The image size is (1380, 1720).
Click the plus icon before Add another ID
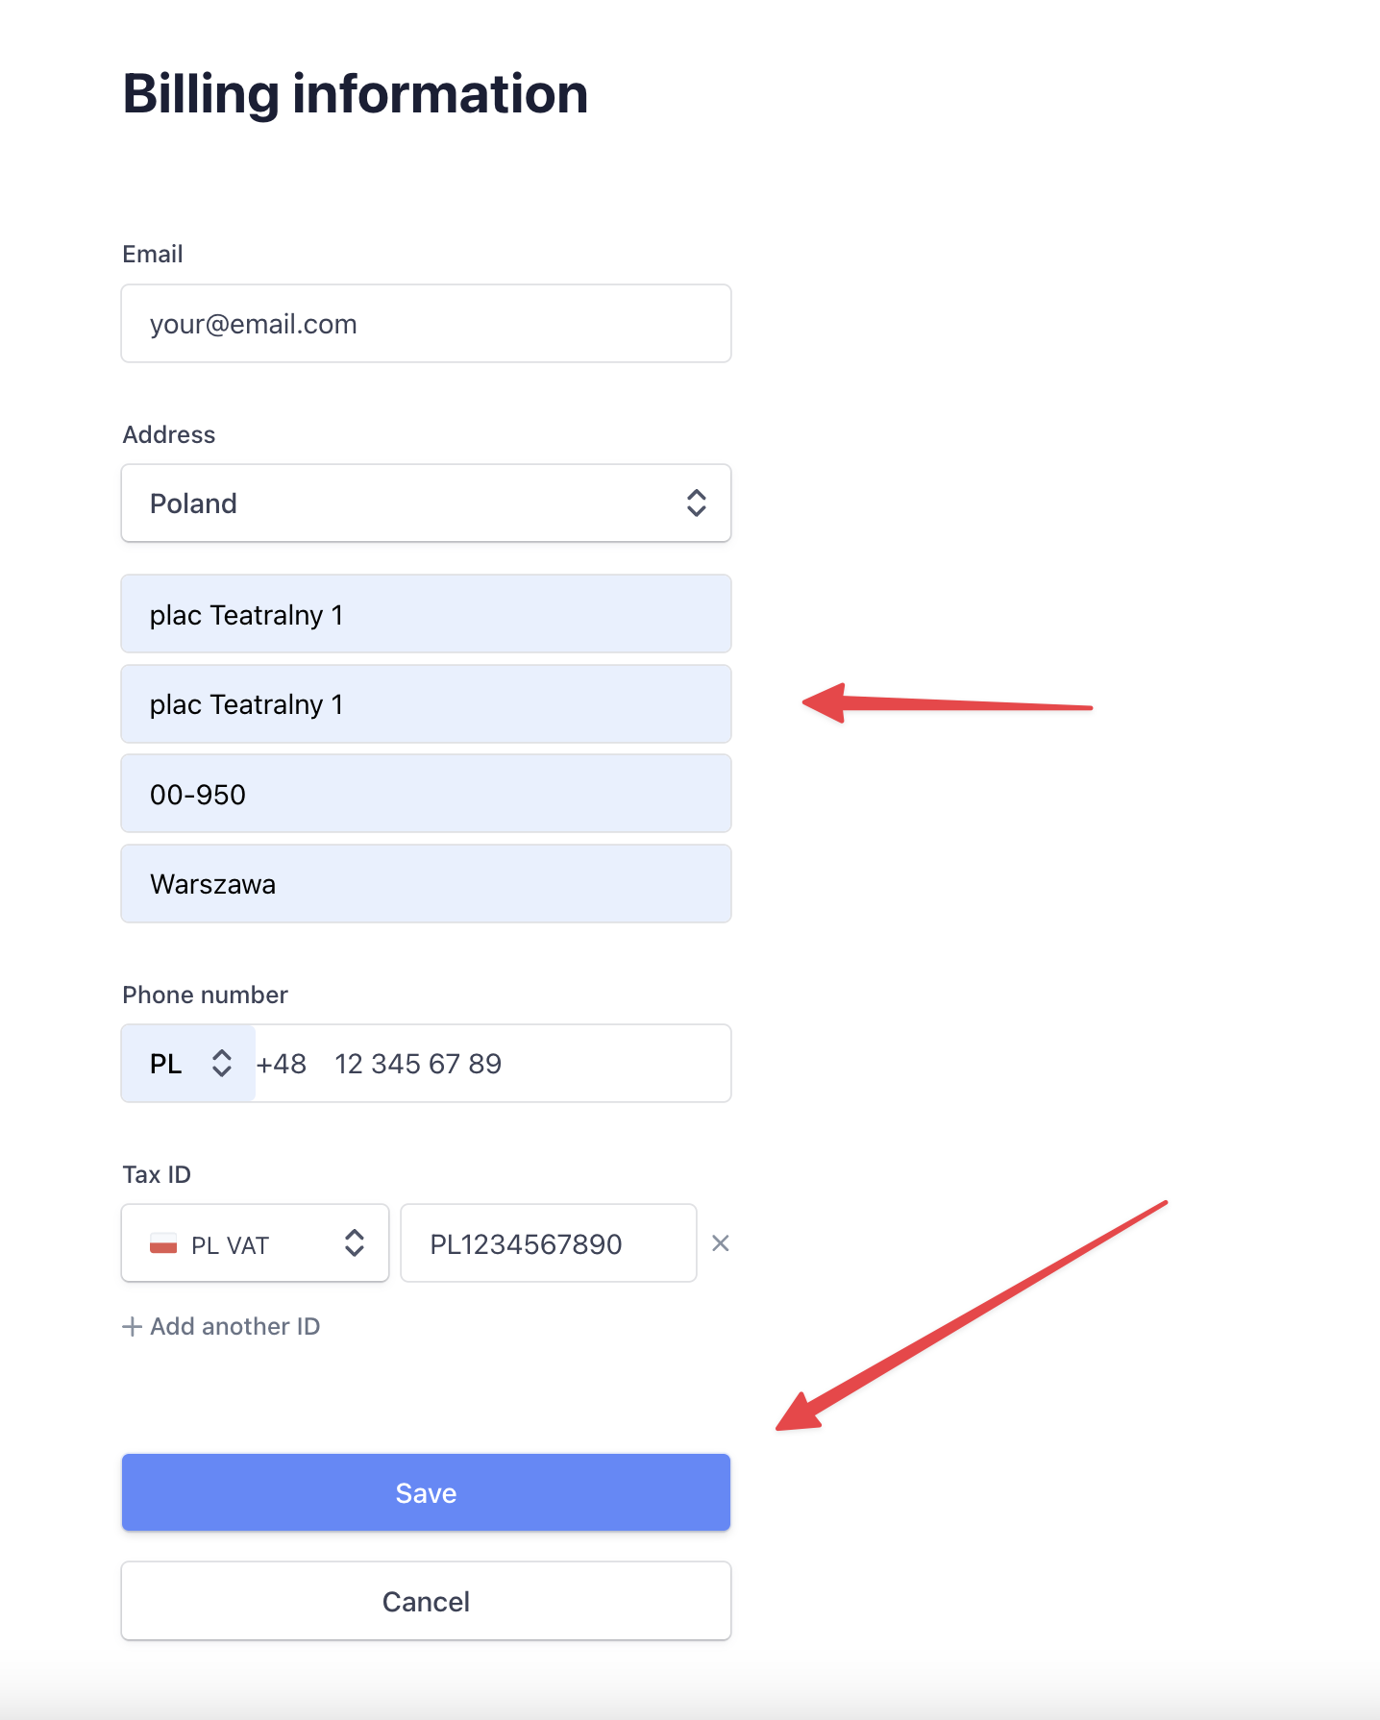tap(133, 1327)
